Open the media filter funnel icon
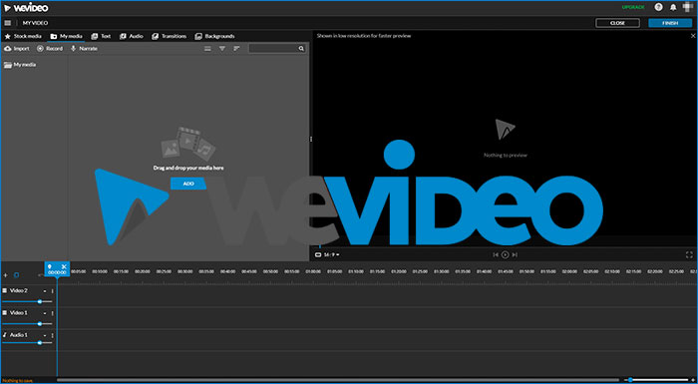698x384 pixels. (221, 49)
